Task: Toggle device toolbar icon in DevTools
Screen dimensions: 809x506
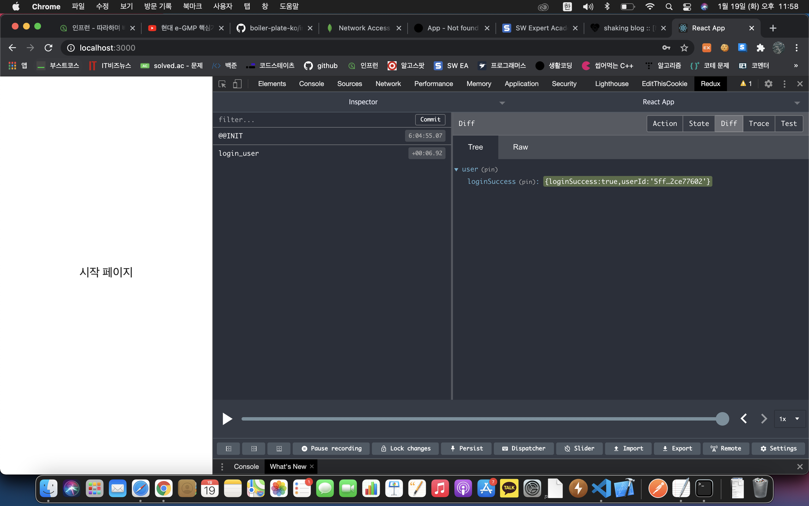Action: pyautogui.click(x=237, y=84)
